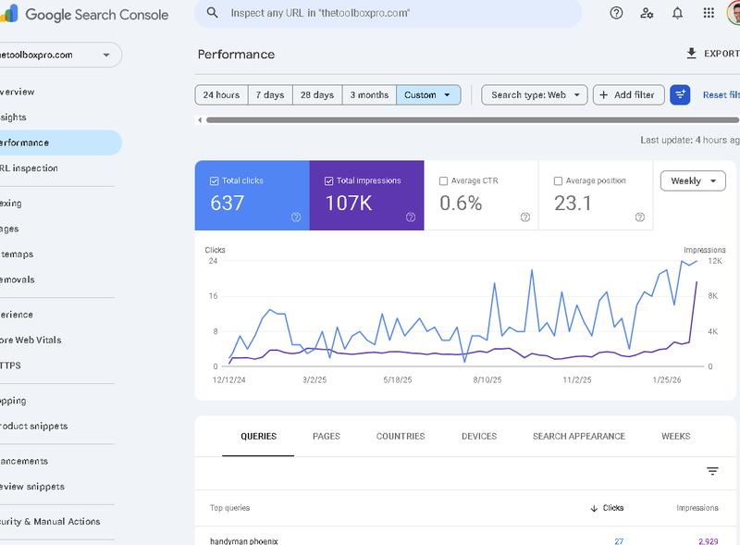Enable the Average CTR metric checkbox
This screenshot has height=545, width=740.
click(x=446, y=180)
